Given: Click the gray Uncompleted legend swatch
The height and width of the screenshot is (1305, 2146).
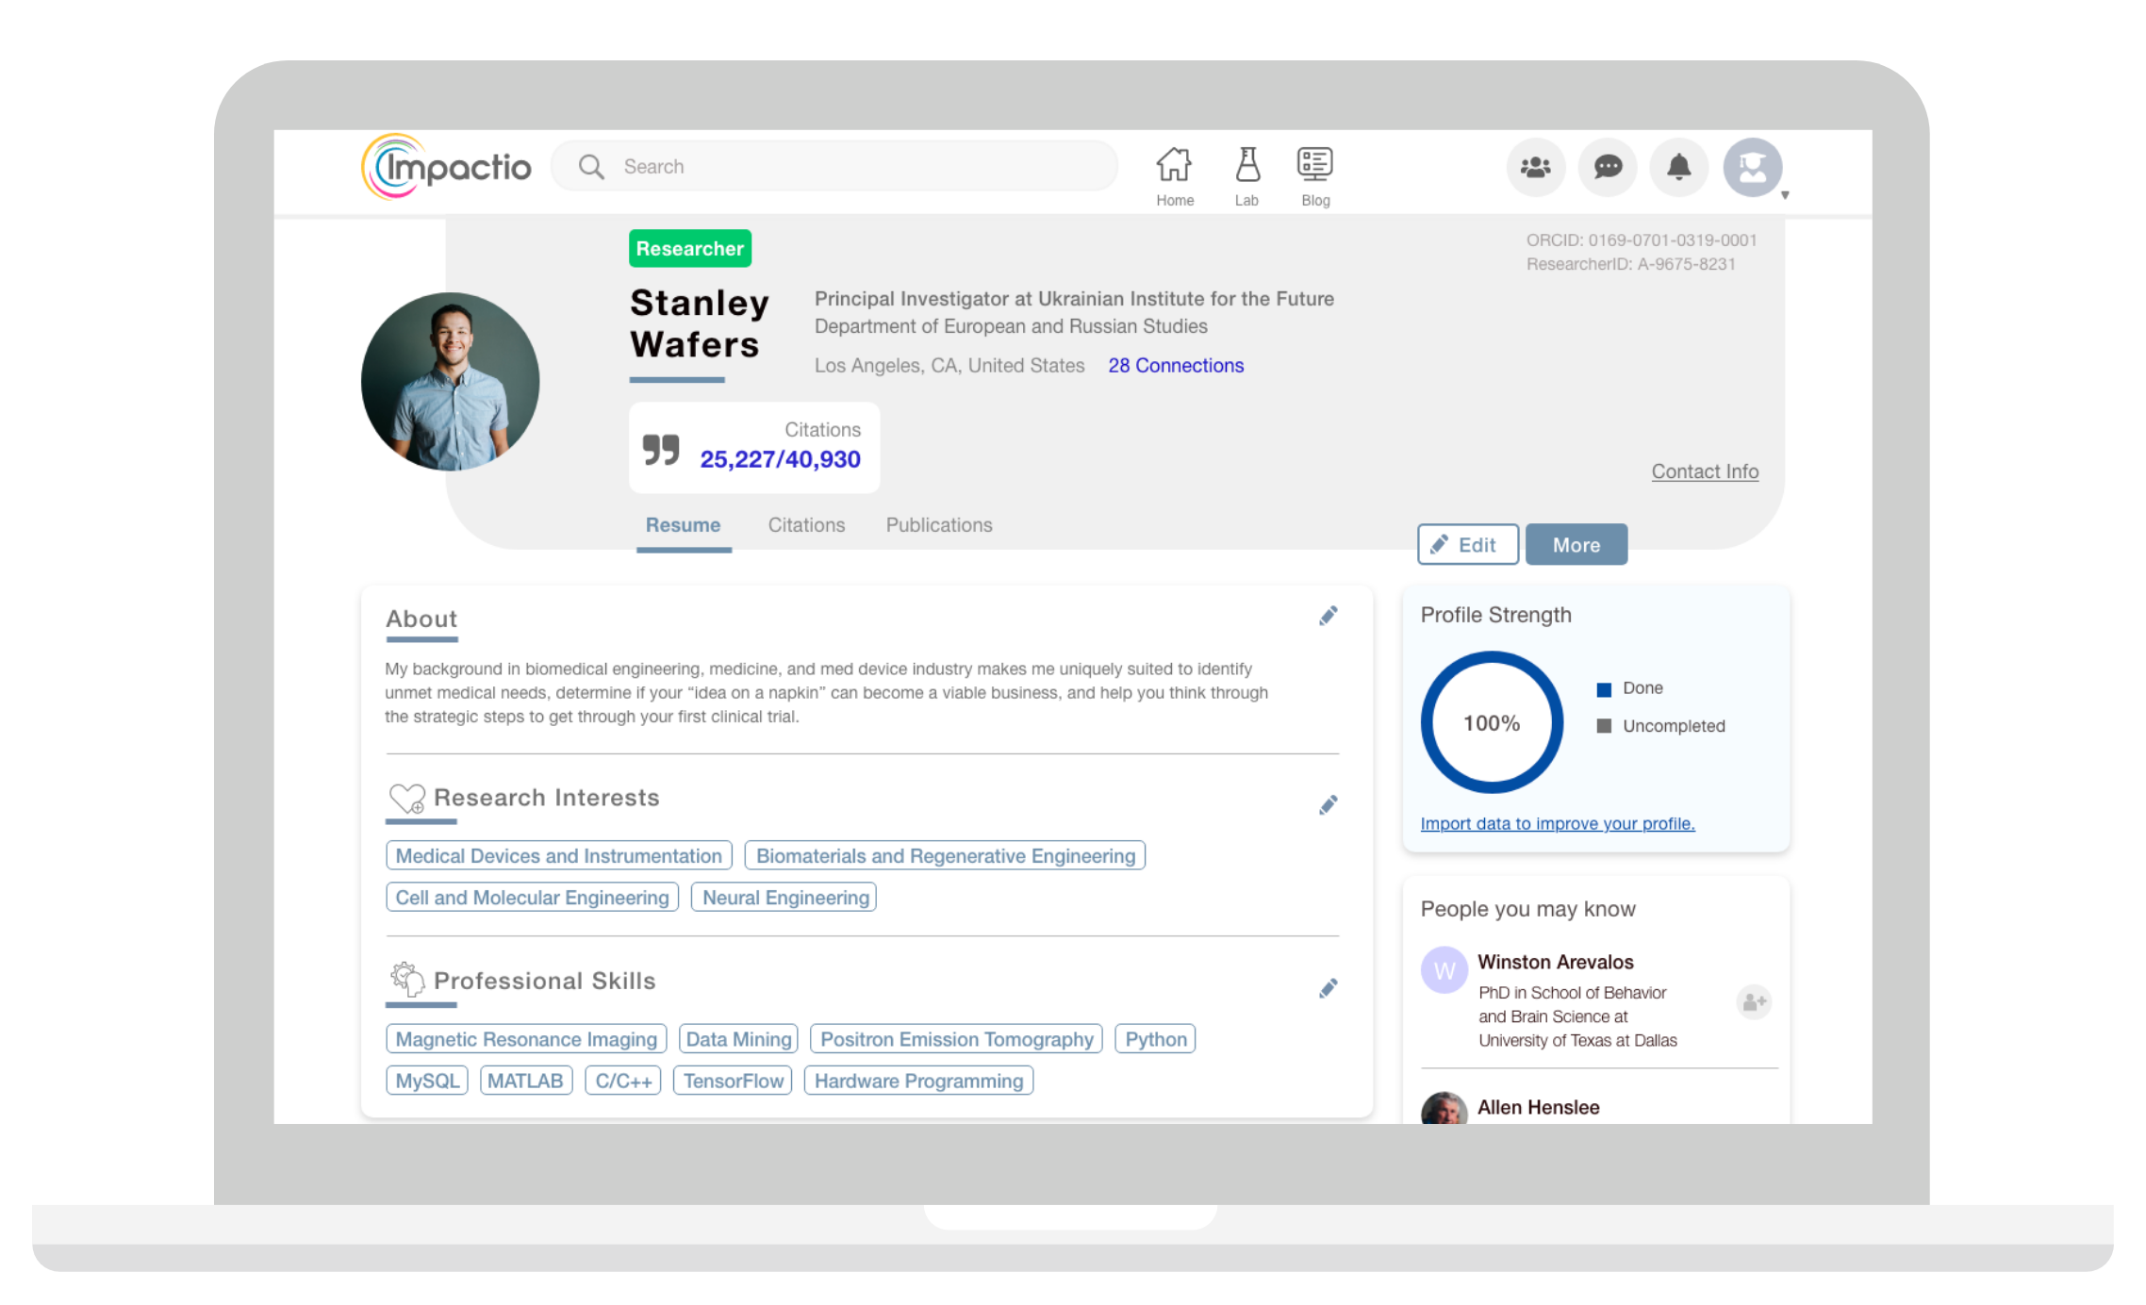Looking at the screenshot, I should 1604,726.
